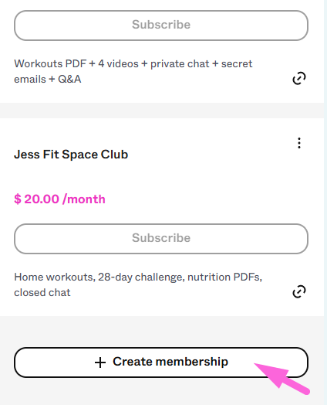Click the gray divider between membership cards
327x405 pixels.
tap(162, 111)
